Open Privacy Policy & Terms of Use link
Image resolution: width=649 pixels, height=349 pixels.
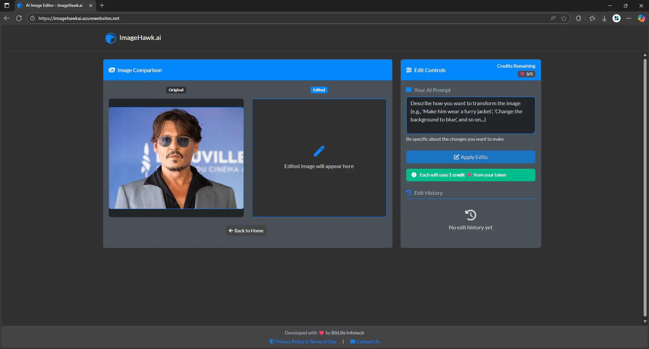(x=303, y=342)
